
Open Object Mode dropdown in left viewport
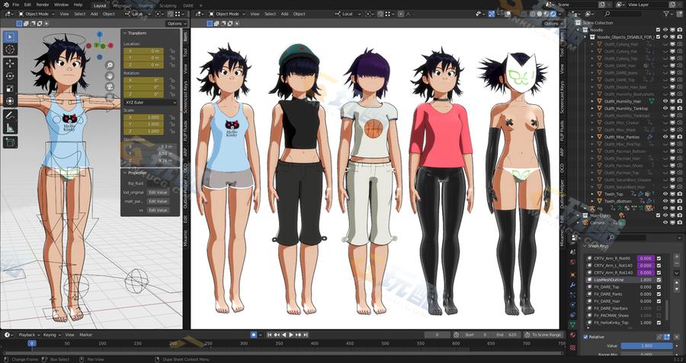37,14
